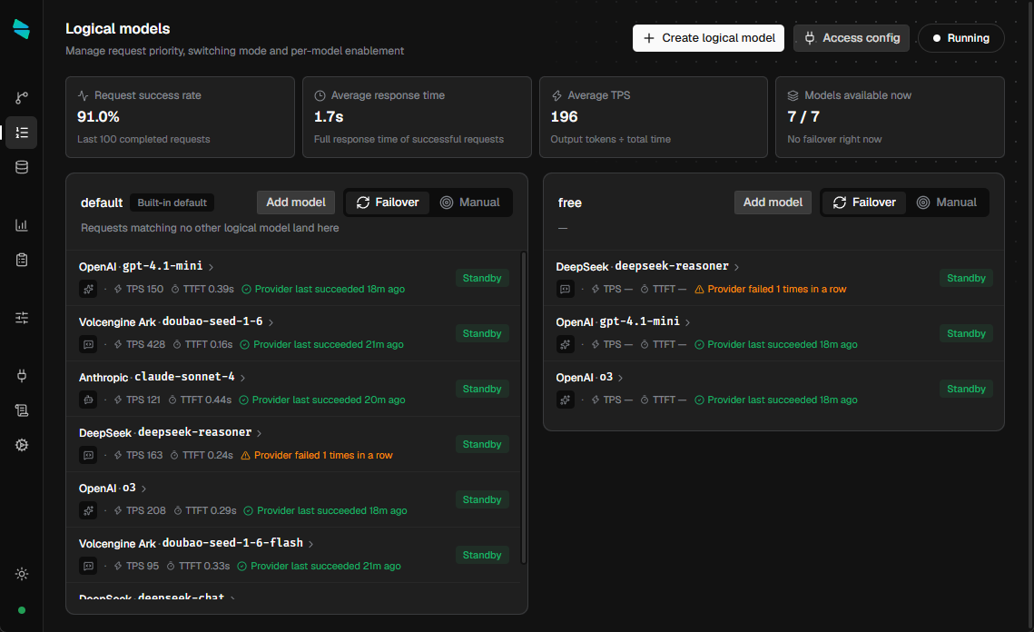1034x632 pixels.
Task: Click Standby badge for doubao-seed-1-6-flash
Action: (x=482, y=556)
